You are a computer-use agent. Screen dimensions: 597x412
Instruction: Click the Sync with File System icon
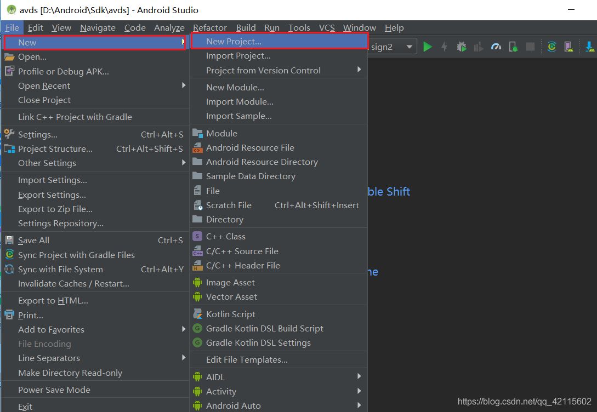coord(9,269)
